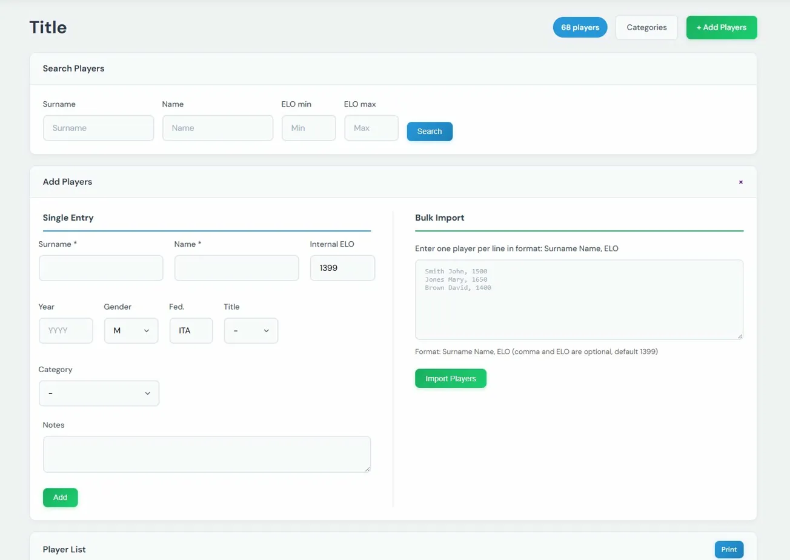Focus the search Surname field
Viewport: 790px width, 560px height.
99,128
